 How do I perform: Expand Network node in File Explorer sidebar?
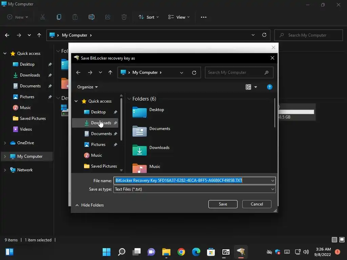(x=5, y=170)
